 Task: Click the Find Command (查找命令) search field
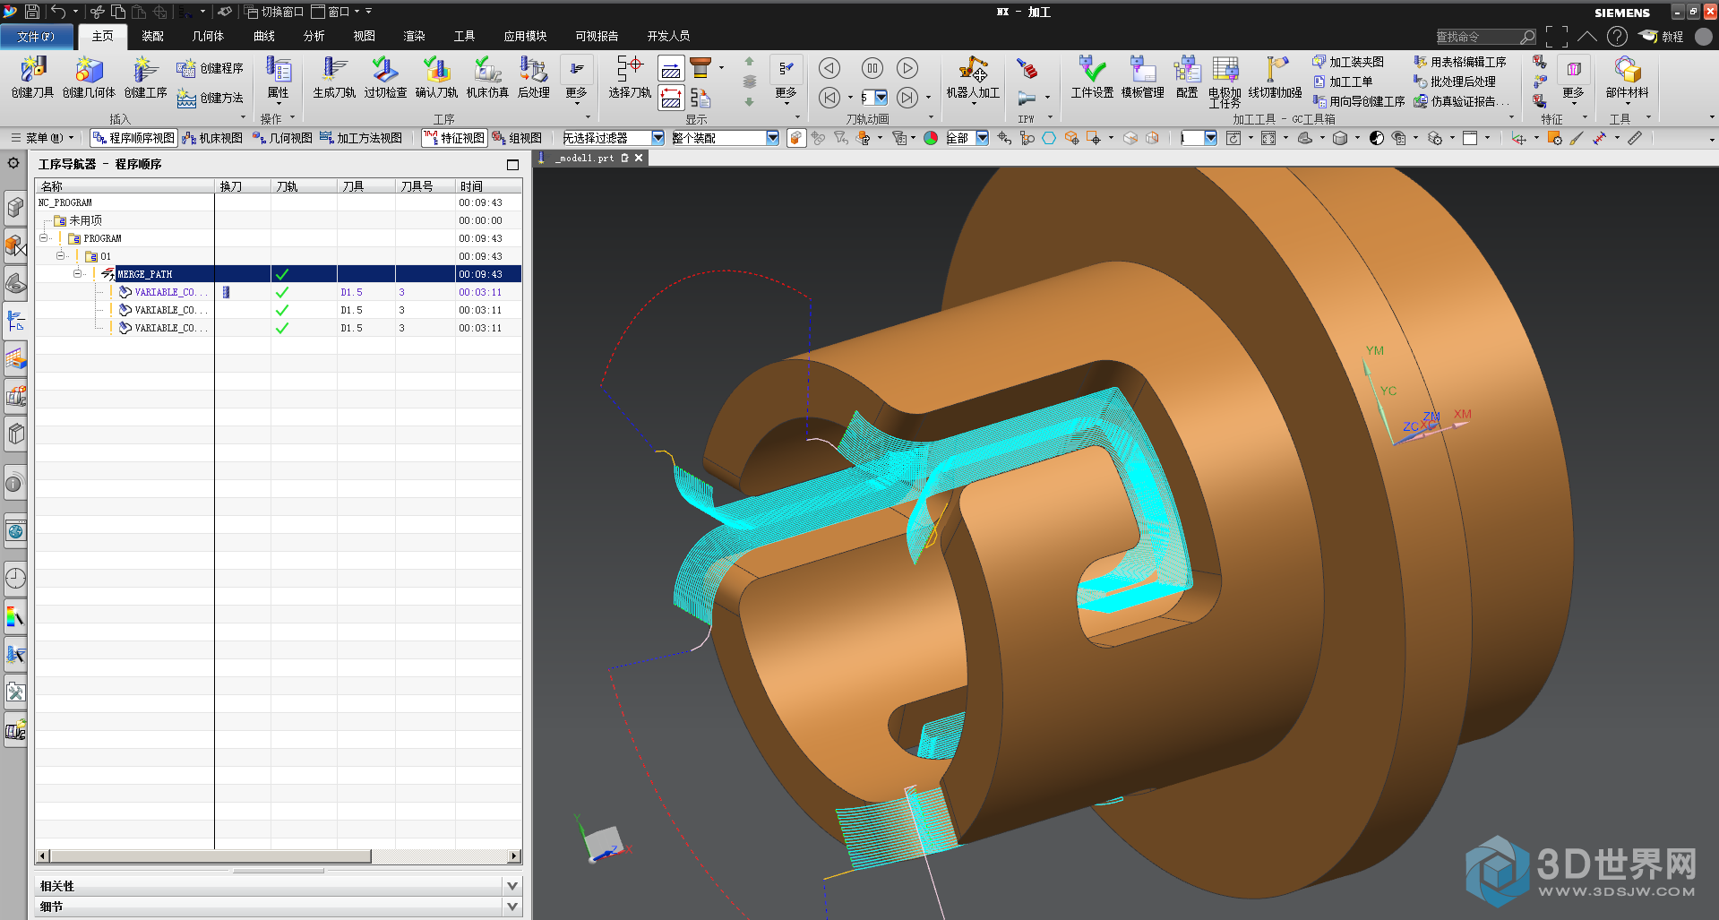pyautogui.click(x=1485, y=37)
